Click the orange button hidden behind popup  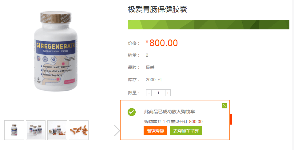[231, 119]
